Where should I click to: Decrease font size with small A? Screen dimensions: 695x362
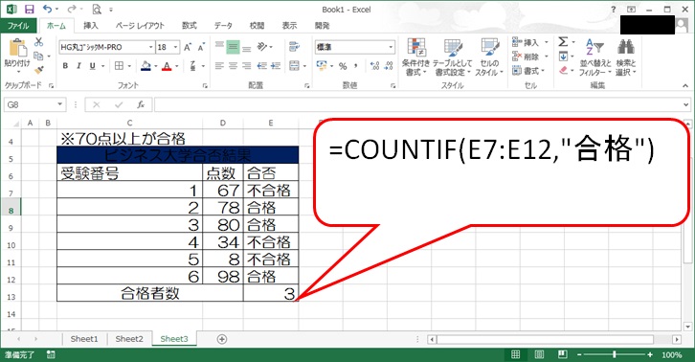(201, 47)
